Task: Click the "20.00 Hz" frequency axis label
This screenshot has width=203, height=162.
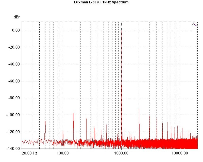Action: (x=29, y=153)
